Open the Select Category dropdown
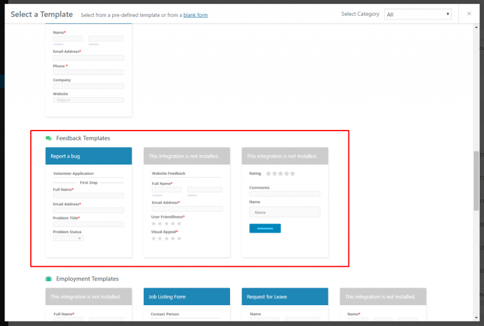The height and width of the screenshot is (326, 484). [418, 14]
